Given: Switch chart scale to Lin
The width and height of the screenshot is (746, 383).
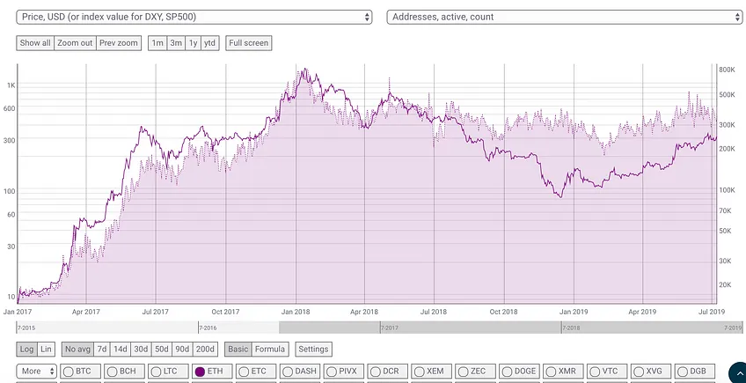Looking at the screenshot, I should (46, 349).
